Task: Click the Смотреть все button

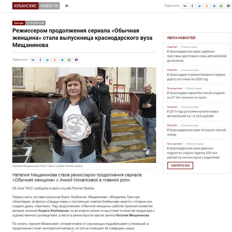Action: [180, 165]
